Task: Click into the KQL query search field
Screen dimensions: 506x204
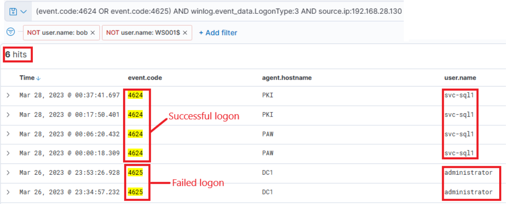Action: [x=218, y=12]
